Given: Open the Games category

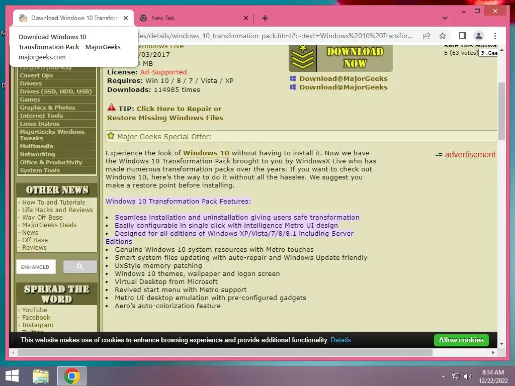Looking at the screenshot, I should point(30,100).
